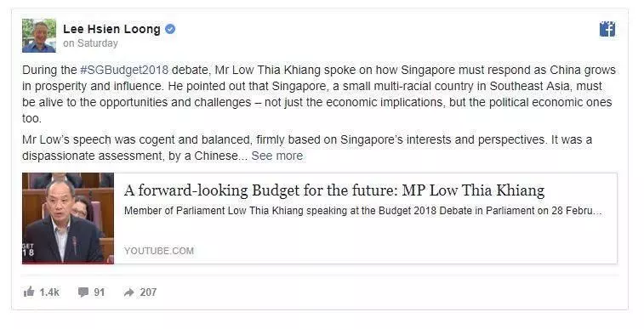View the 207 shares count
This screenshot has height=329, width=644.
148,292
